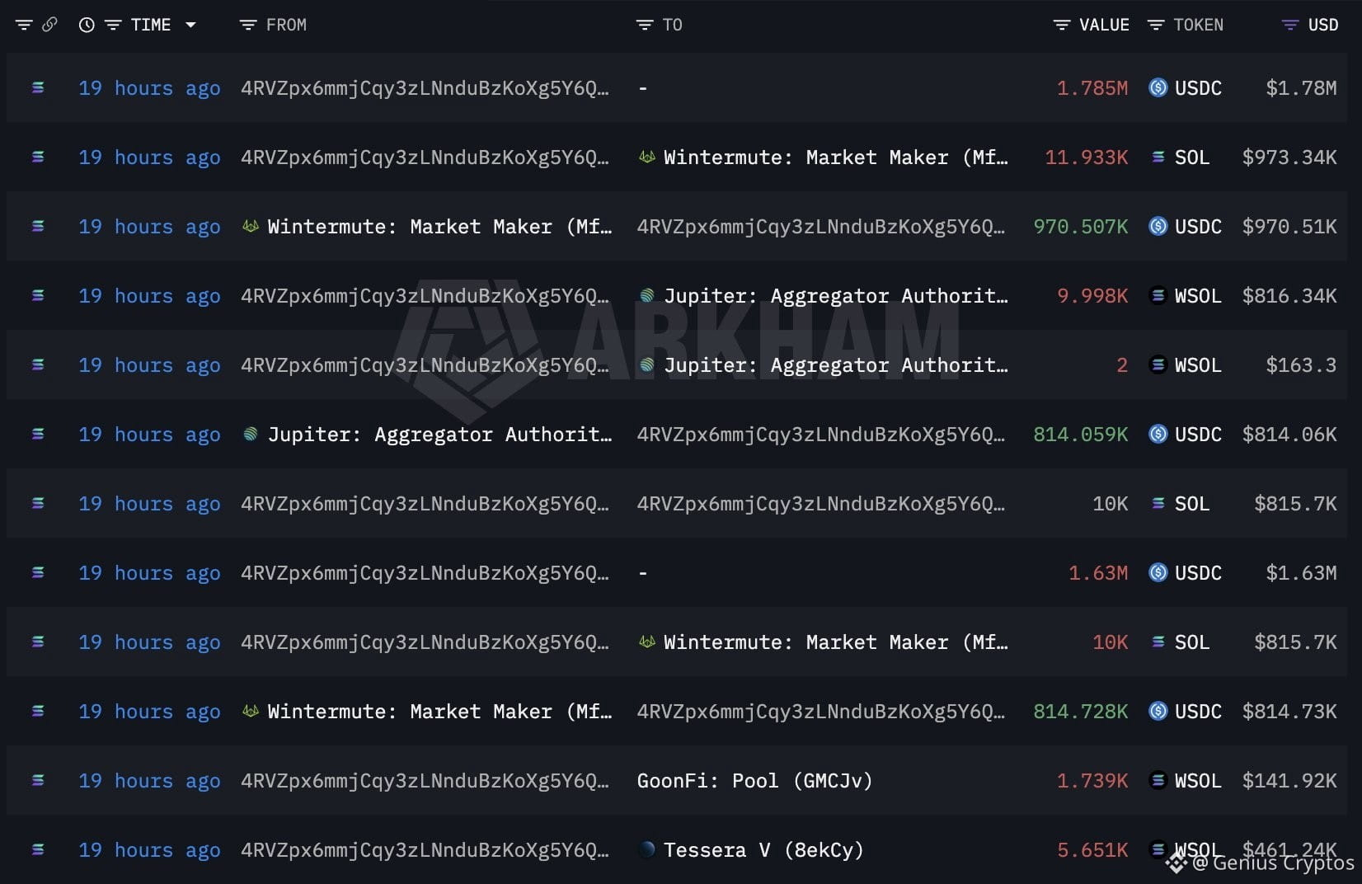1362x884 pixels.
Task: Click the 970.507K value
Action: tap(1081, 227)
